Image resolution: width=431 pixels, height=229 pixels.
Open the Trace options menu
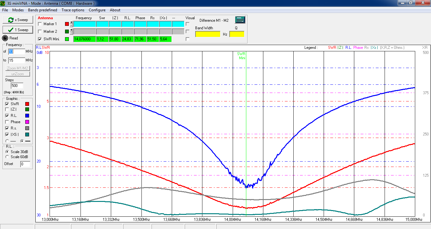click(73, 10)
